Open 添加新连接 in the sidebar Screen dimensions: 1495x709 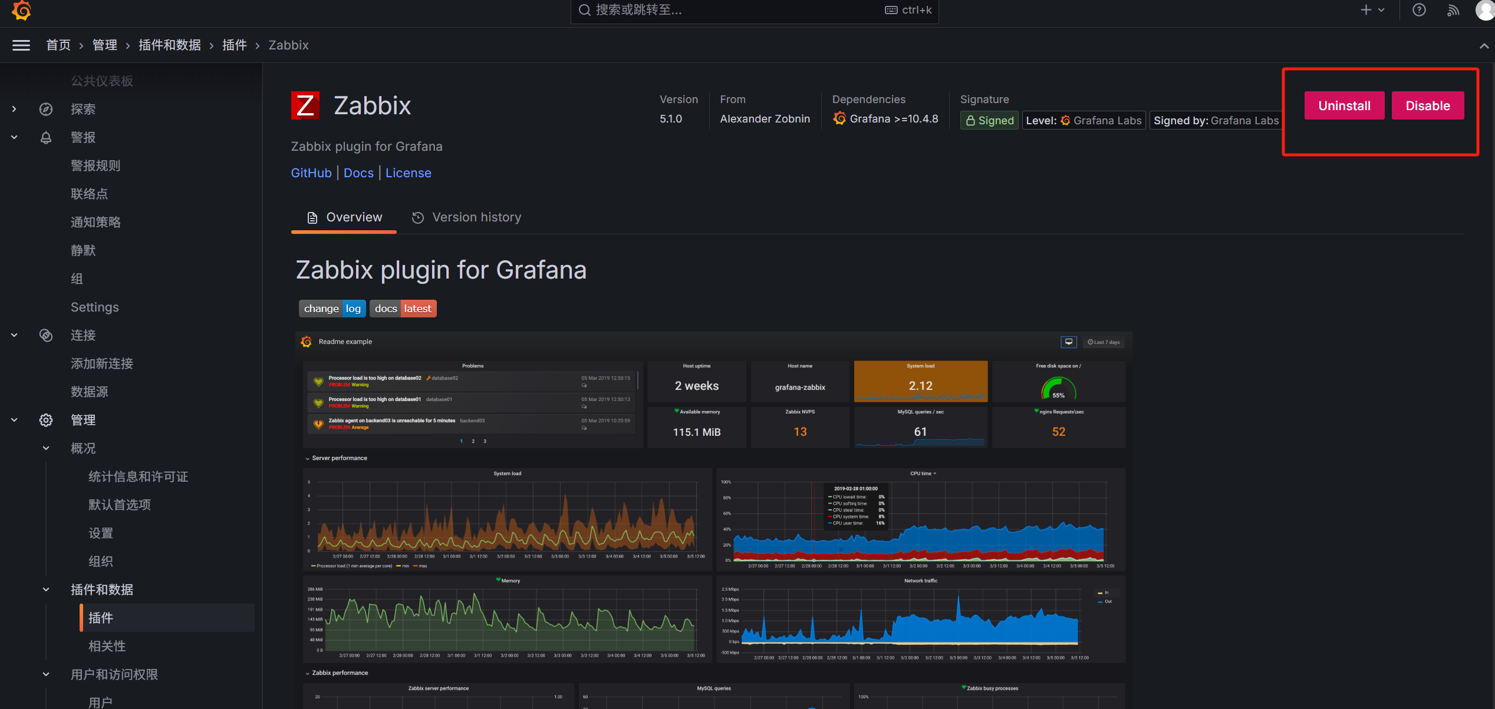coord(102,363)
